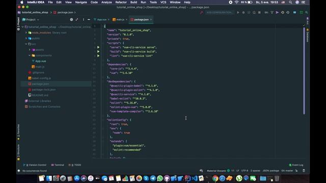
Task: Click the 2 spaces indent setting
Action: click(255, 171)
